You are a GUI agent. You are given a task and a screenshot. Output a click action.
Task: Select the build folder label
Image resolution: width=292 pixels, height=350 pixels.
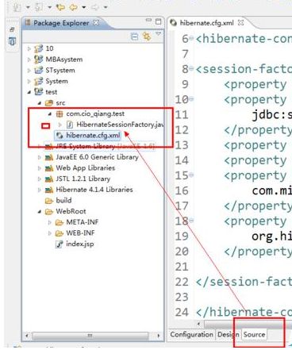(63, 201)
